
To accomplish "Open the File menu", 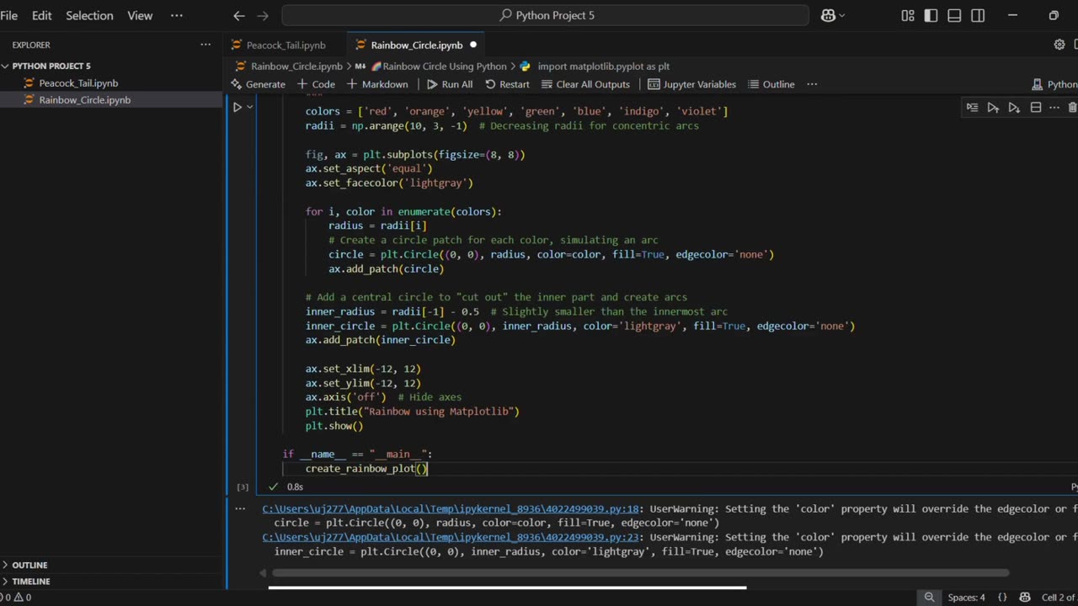I will coord(9,15).
